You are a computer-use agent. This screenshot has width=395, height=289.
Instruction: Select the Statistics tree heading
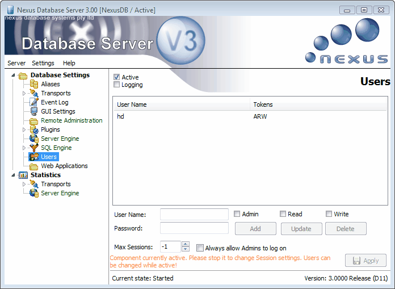click(x=45, y=175)
